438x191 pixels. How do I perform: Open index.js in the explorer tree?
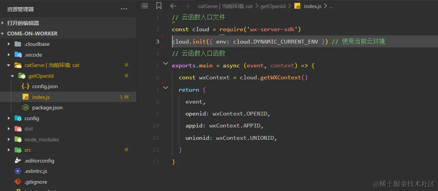click(41, 97)
